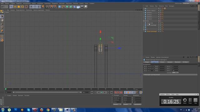Render the active view with the clapperboard icon
Viewport: 200px width, 112px height.
pyautogui.click(x=47, y=7)
